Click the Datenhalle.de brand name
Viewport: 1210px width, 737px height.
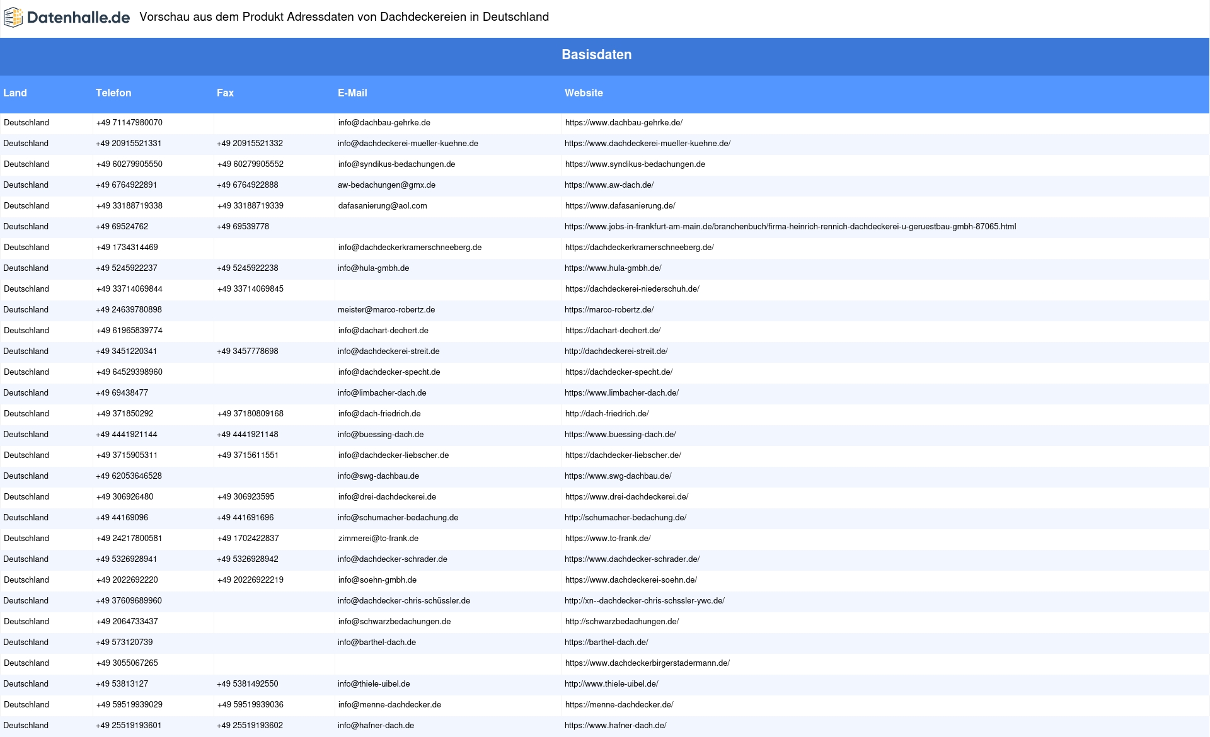(x=79, y=18)
